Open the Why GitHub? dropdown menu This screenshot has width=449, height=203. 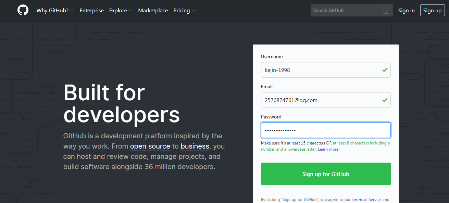tap(55, 11)
